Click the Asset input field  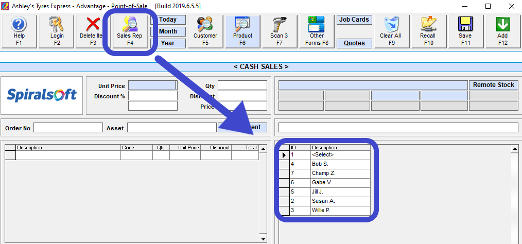click(x=172, y=128)
